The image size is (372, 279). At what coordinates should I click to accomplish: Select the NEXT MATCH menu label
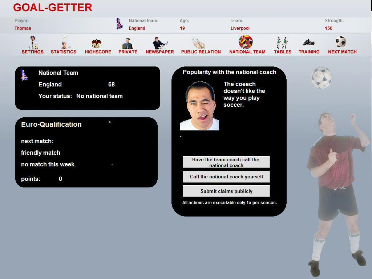pos(342,52)
